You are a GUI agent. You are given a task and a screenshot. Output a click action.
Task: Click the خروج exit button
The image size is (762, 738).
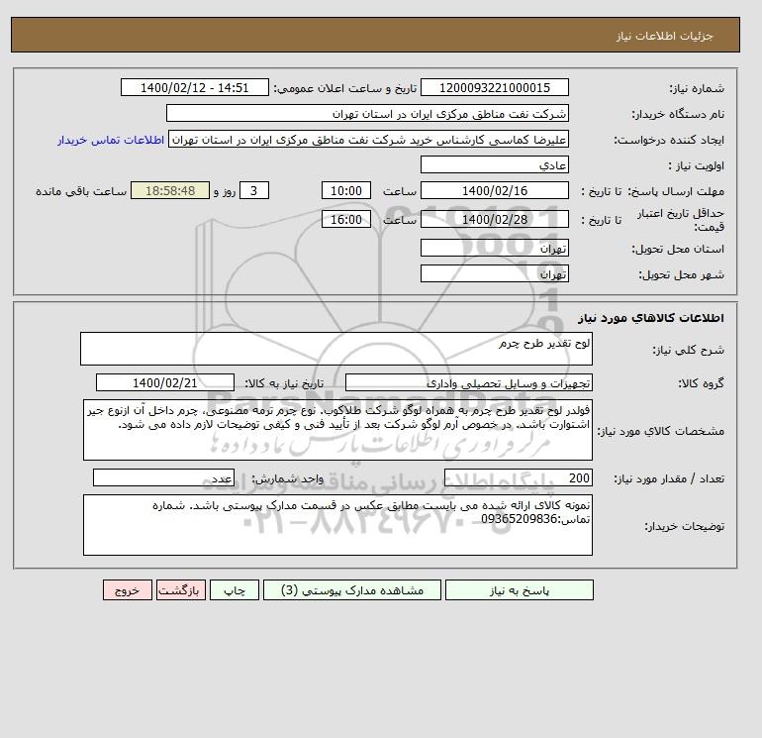pos(128,590)
